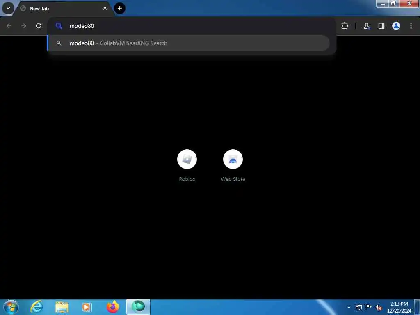Select the New Tab browser tab
420x315 pixels.
point(64,8)
